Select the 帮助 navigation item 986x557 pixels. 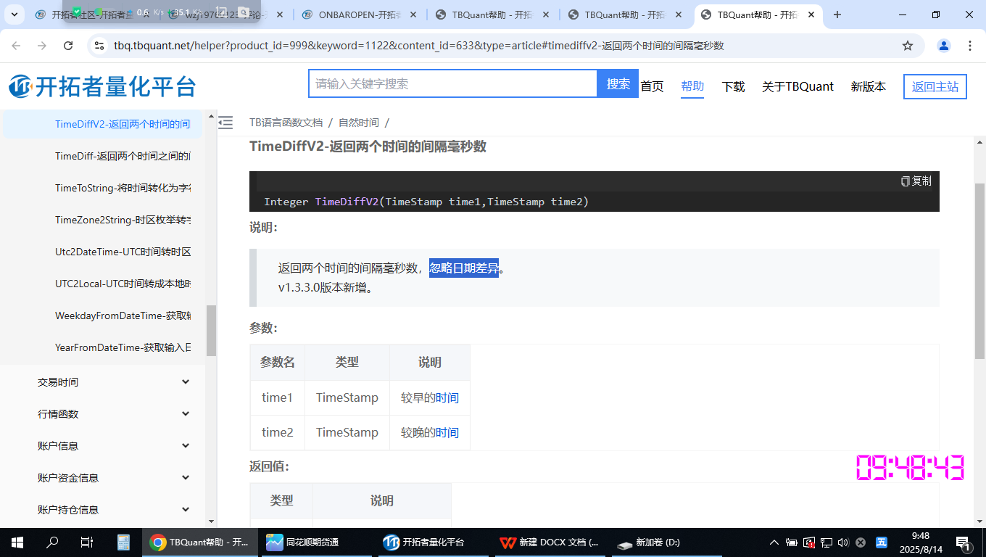(x=692, y=86)
